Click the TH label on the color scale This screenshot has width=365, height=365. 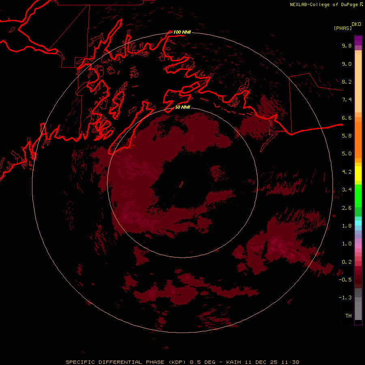coord(348,316)
